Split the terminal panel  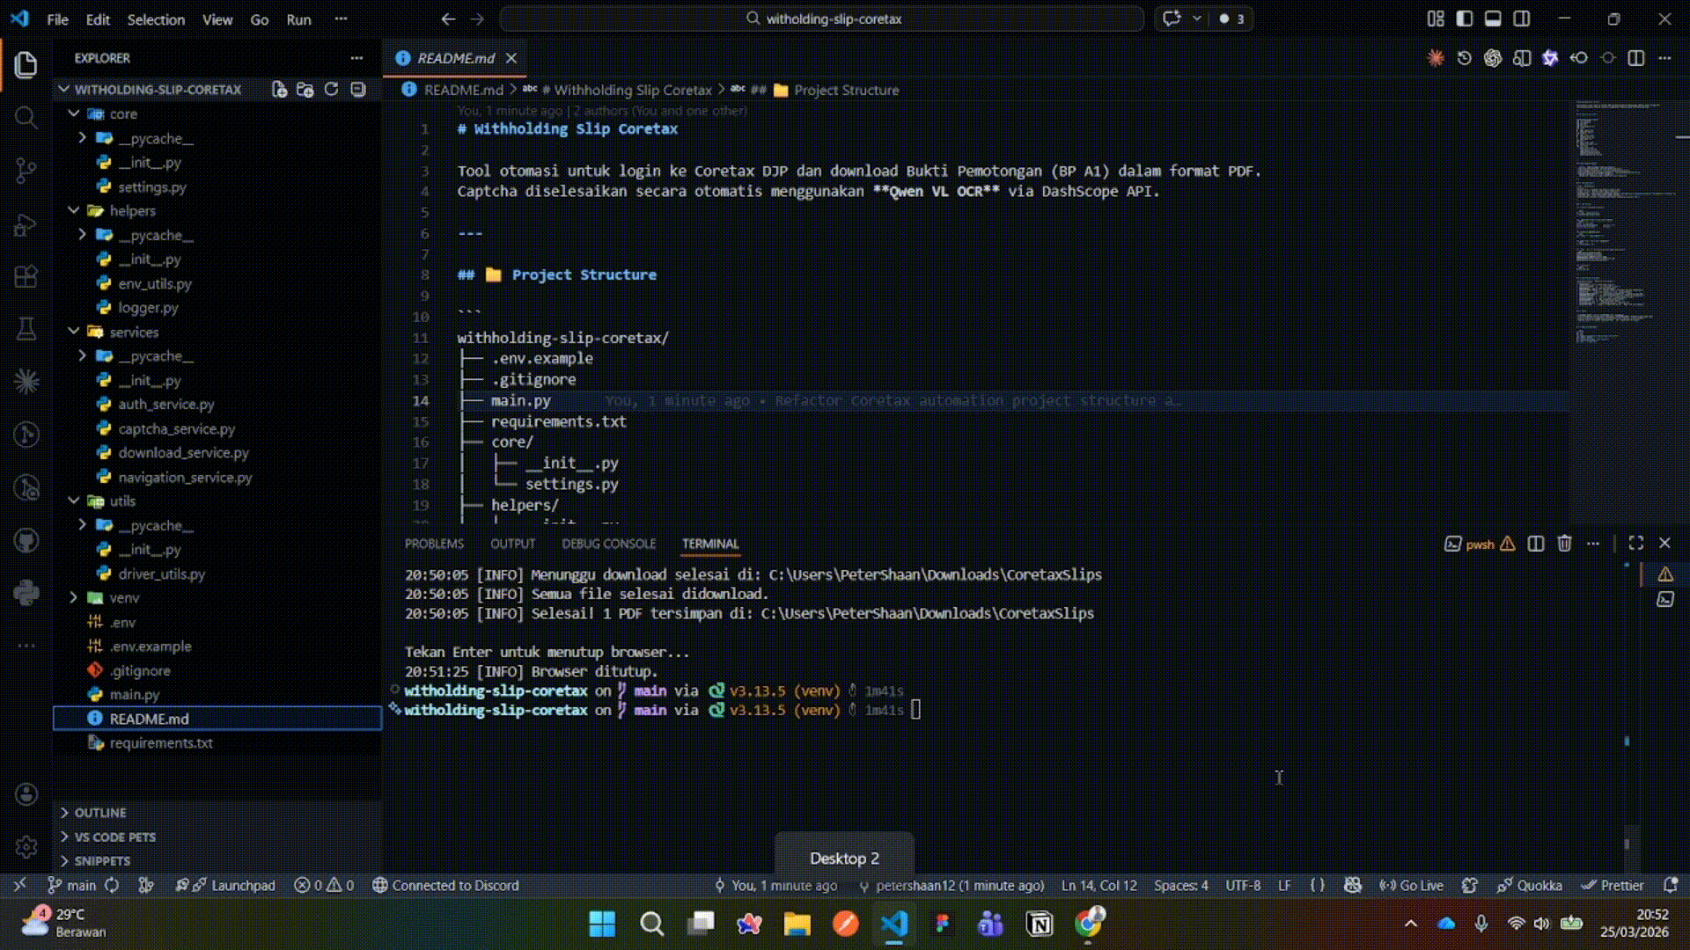[1536, 544]
